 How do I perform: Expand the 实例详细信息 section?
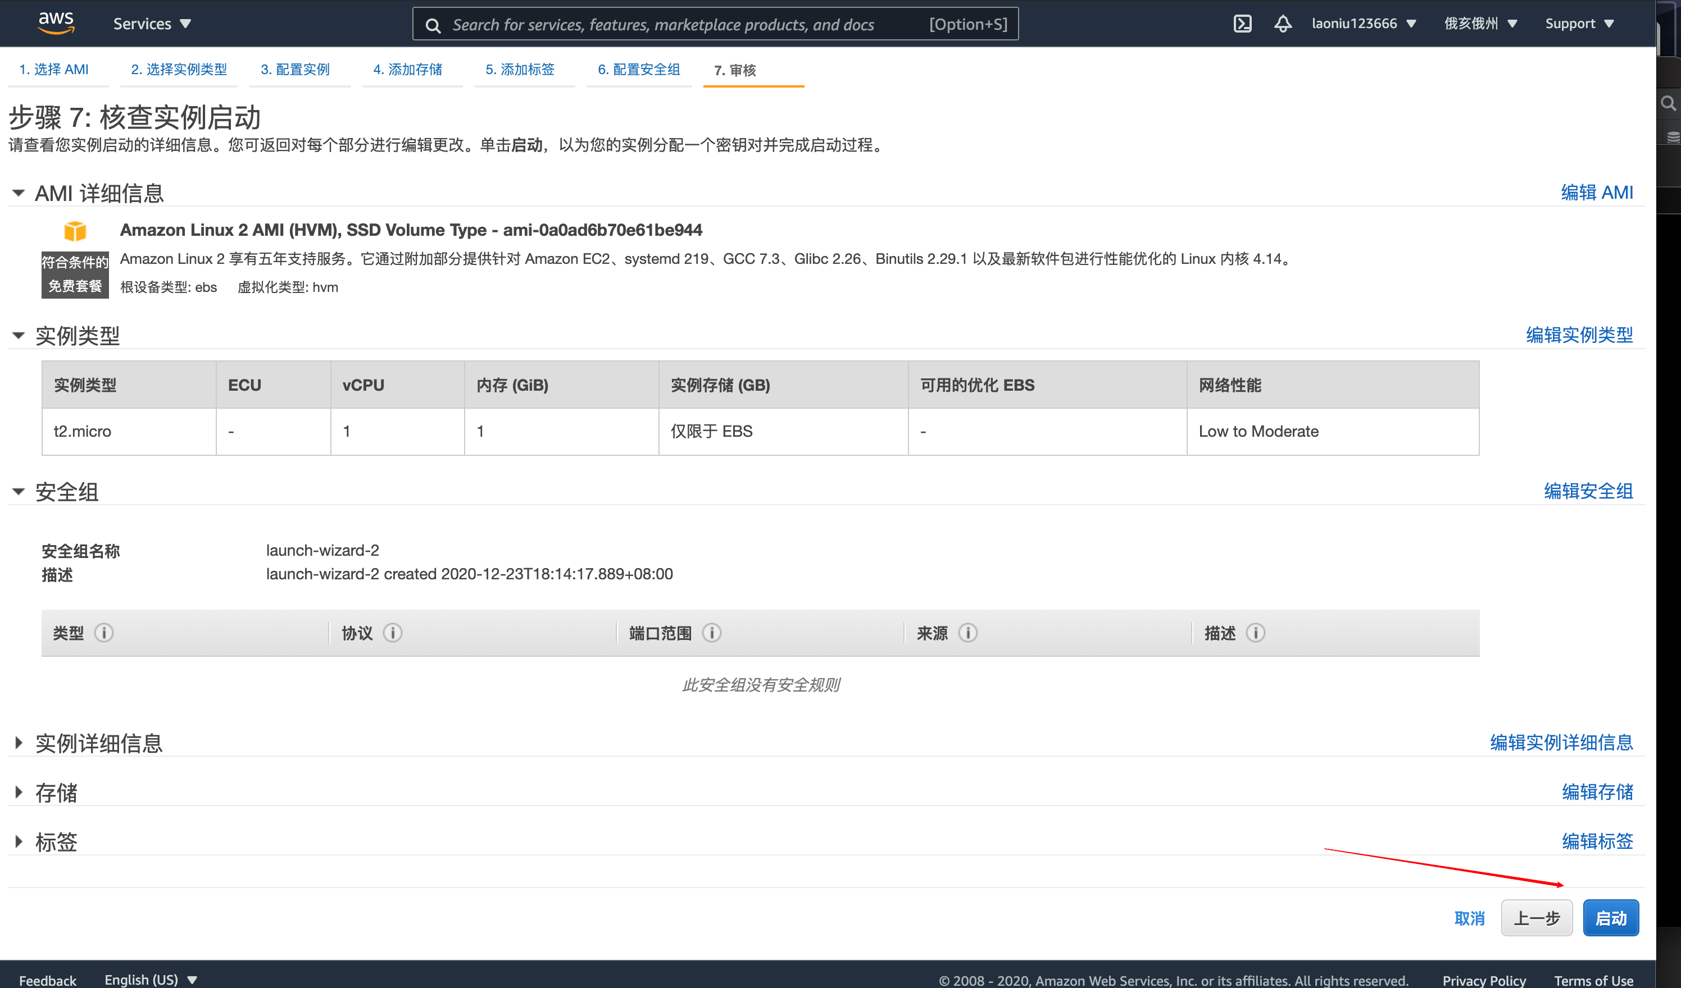19,742
